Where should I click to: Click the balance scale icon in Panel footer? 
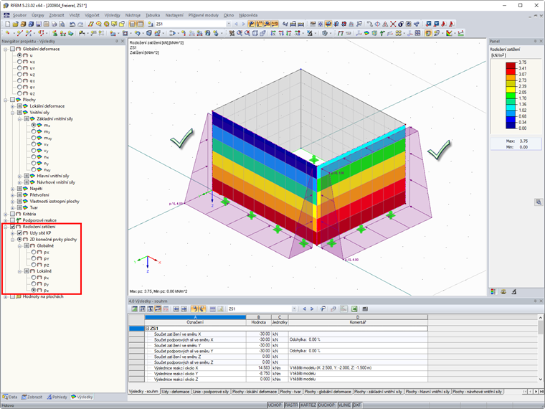pos(503,292)
